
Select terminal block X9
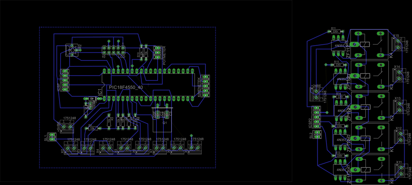(x=195, y=148)
